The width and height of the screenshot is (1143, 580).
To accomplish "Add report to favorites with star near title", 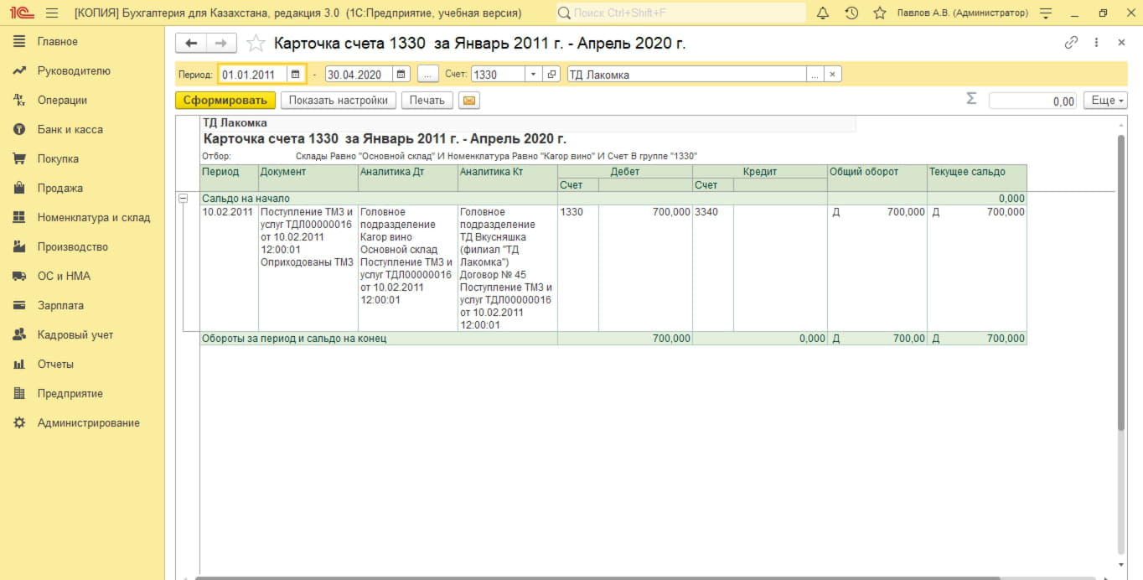I will click(256, 44).
